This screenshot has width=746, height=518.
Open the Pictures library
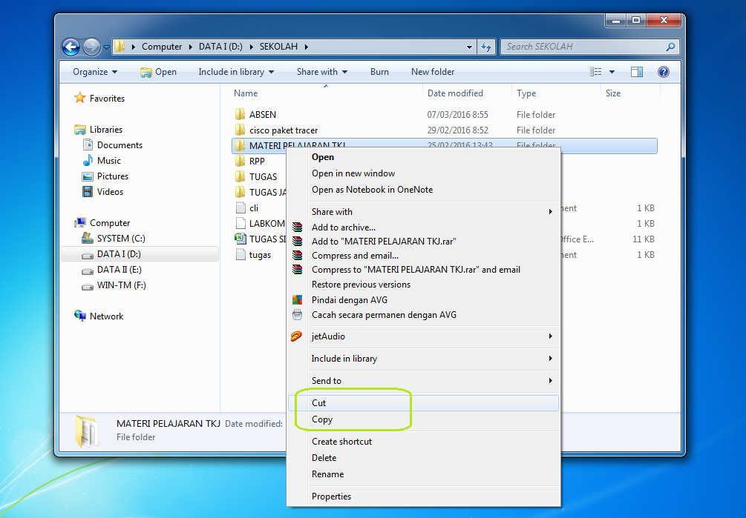click(x=105, y=176)
